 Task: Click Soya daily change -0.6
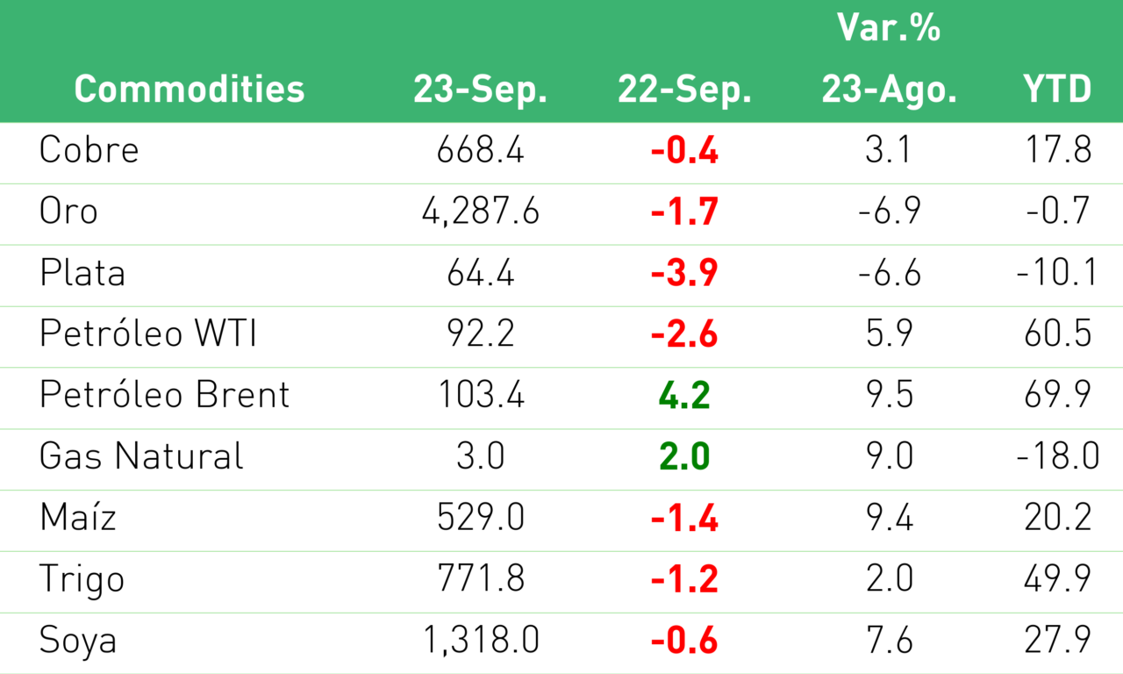[684, 642]
